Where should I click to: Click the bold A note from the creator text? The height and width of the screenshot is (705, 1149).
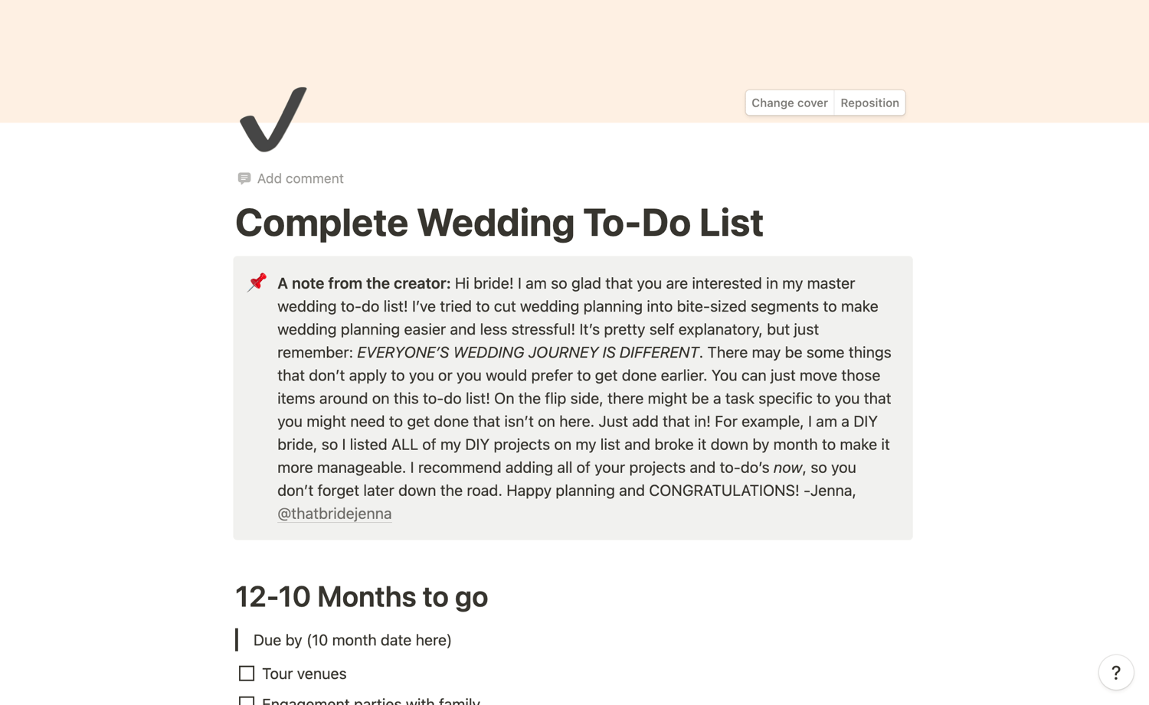(364, 283)
